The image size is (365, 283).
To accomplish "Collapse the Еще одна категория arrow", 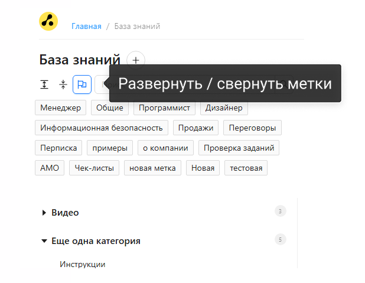I will coord(44,241).
